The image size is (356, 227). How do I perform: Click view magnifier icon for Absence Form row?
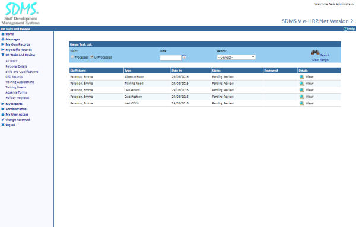(301, 77)
